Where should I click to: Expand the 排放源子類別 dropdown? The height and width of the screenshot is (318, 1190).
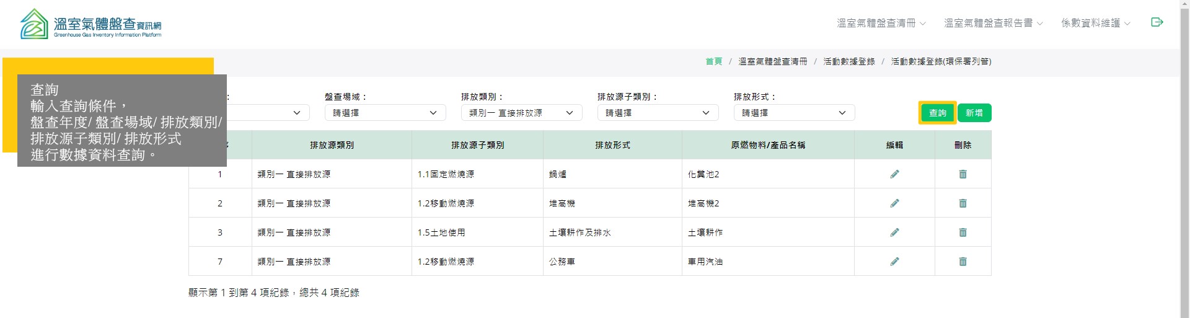(658, 113)
